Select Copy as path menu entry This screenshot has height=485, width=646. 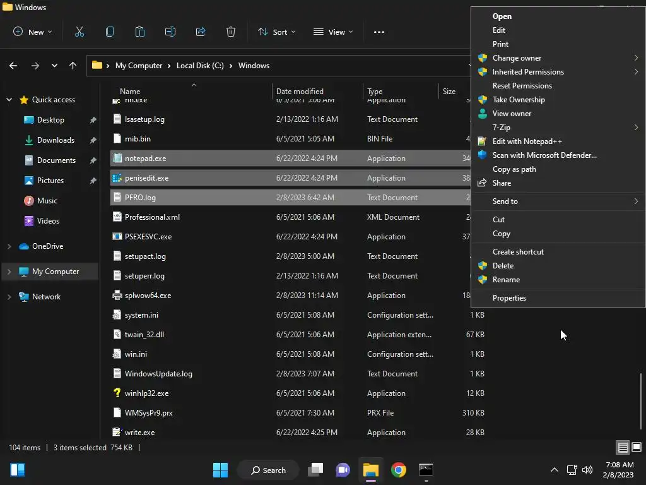pyautogui.click(x=558, y=169)
